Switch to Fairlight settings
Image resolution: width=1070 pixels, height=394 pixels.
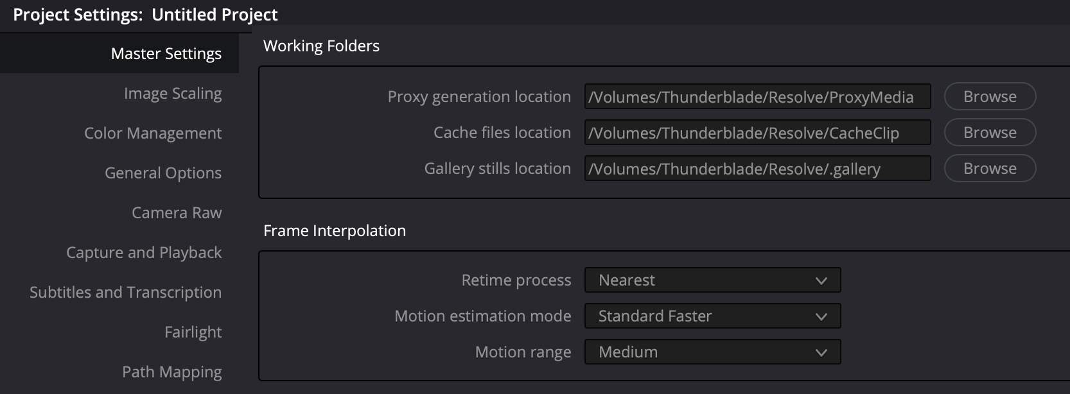(x=193, y=332)
